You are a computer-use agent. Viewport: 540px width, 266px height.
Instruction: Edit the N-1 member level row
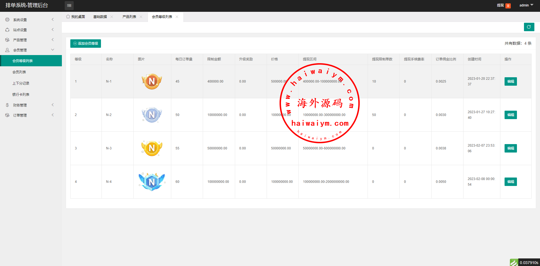(510, 81)
